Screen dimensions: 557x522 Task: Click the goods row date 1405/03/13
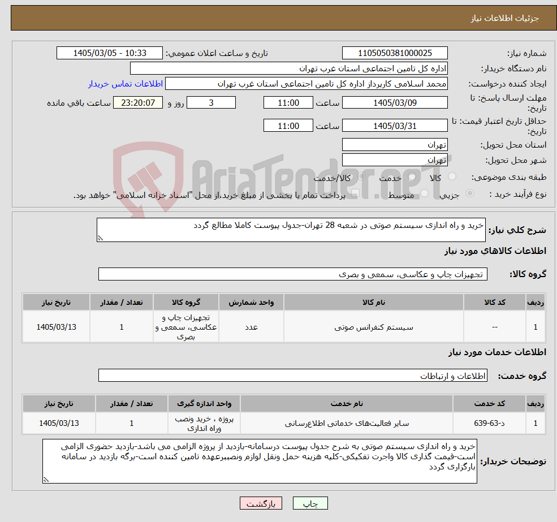point(56,327)
